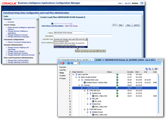166x119 pixels.
Task: Click the Status column header
Action: click(x=117, y=72)
